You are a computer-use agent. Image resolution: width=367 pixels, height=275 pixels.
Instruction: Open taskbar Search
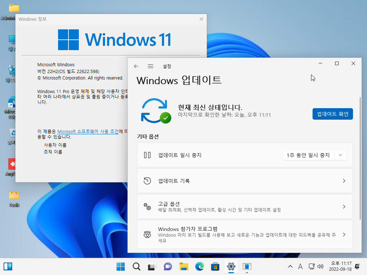137,266
